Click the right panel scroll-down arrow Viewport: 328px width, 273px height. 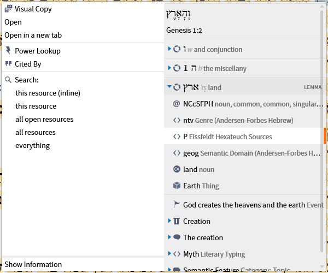pos(322,266)
